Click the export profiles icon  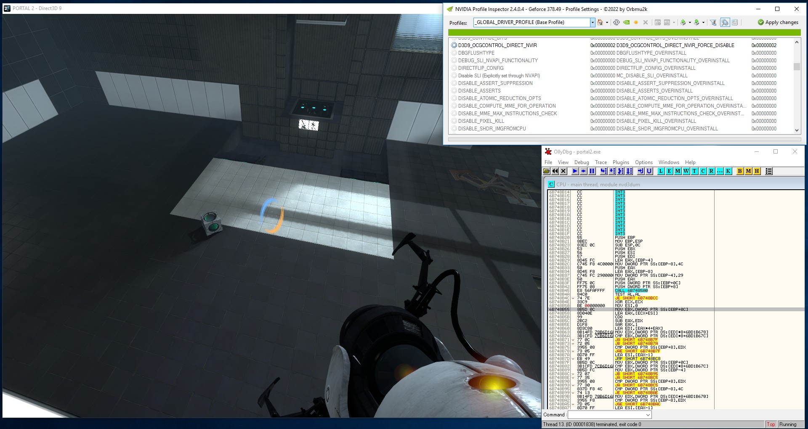(683, 22)
